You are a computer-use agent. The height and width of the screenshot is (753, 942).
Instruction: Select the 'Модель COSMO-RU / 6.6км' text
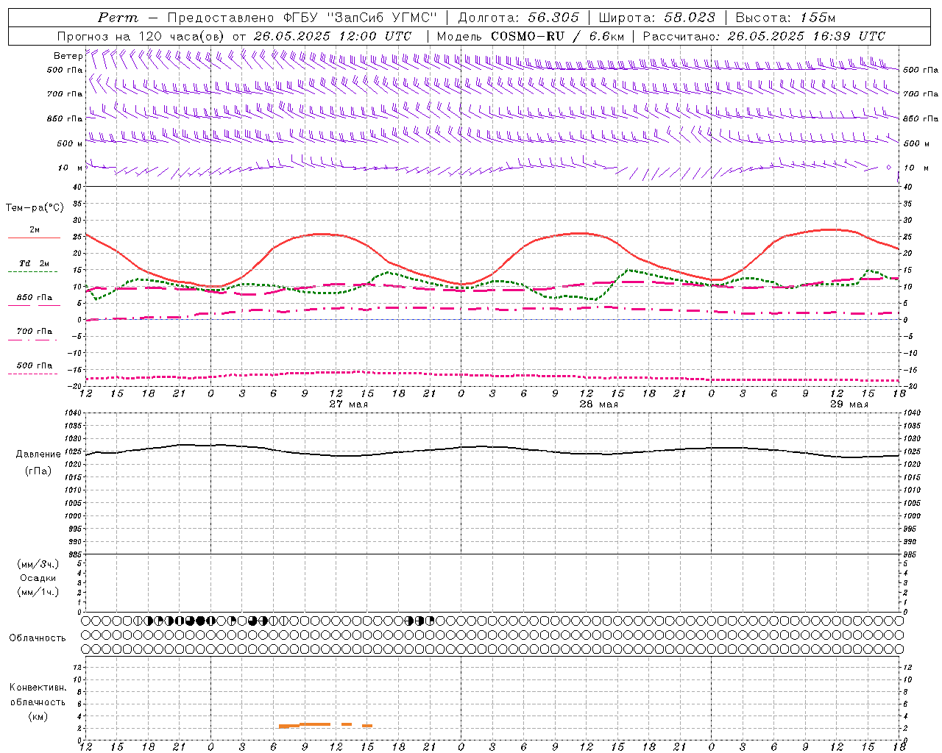[x=531, y=36]
